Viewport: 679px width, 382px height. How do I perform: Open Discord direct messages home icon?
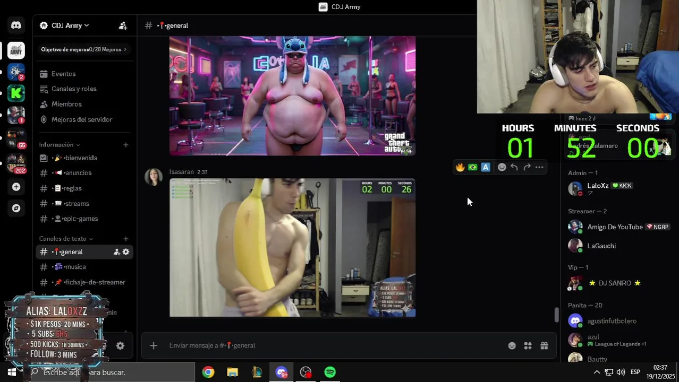point(16,25)
